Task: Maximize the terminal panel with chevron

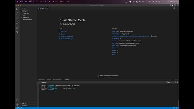Action: point(175,80)
